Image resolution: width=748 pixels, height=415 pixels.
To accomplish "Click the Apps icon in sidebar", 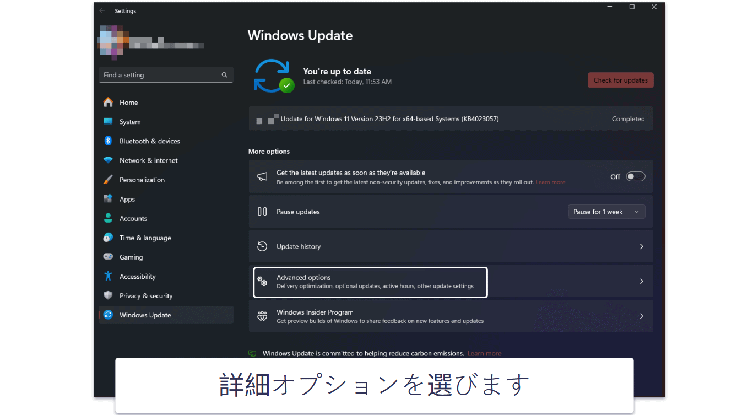I will pos(108,199).
